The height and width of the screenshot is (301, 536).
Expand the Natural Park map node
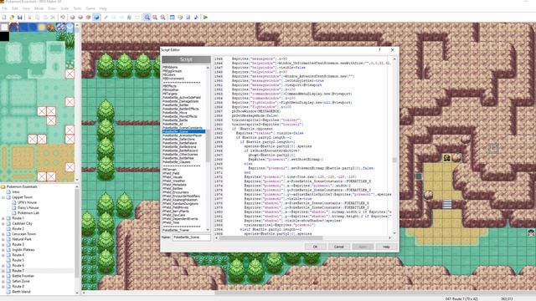pyautogui.click(x=3, y=239)
